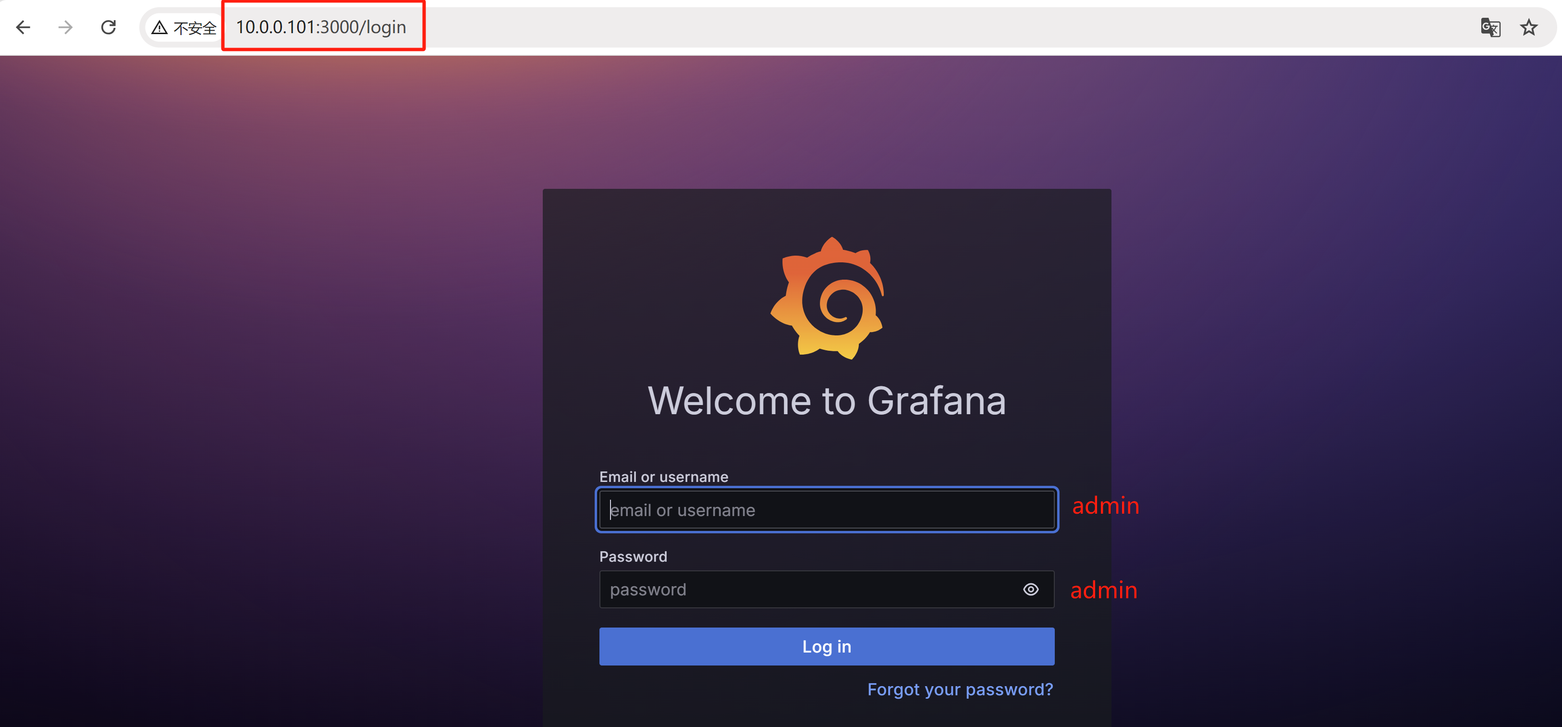Click the Grafana swirl logo
The width and height of the screenshot is (1562, 727).
pyautogui.click(x=827, y=298)
